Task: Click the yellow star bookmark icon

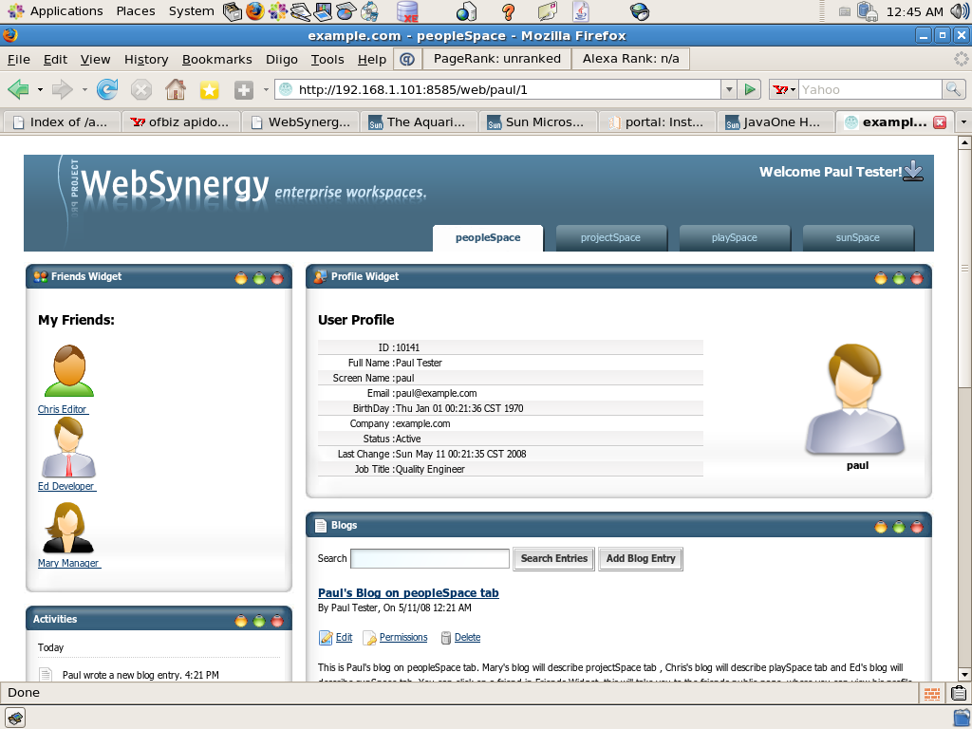Action: click(x=209, y=89)
